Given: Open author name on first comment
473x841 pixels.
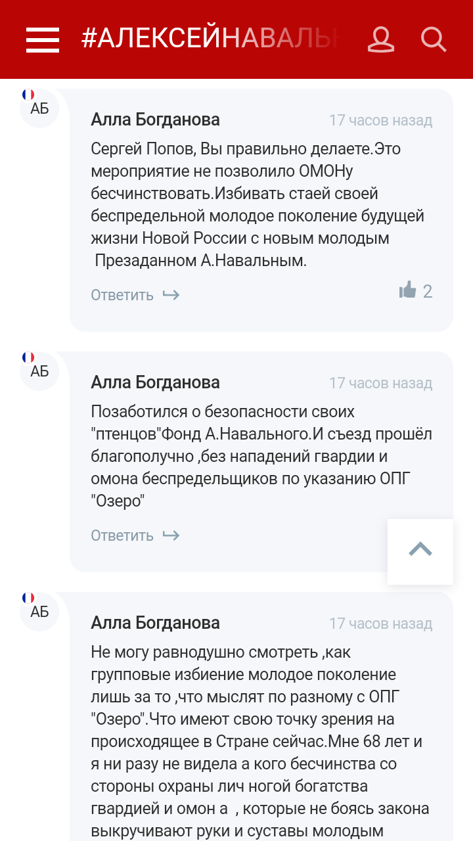Looking at the screenshot, I should coord(155,120).
